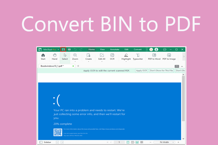Click the OCR tool icon

pos(112,57)
